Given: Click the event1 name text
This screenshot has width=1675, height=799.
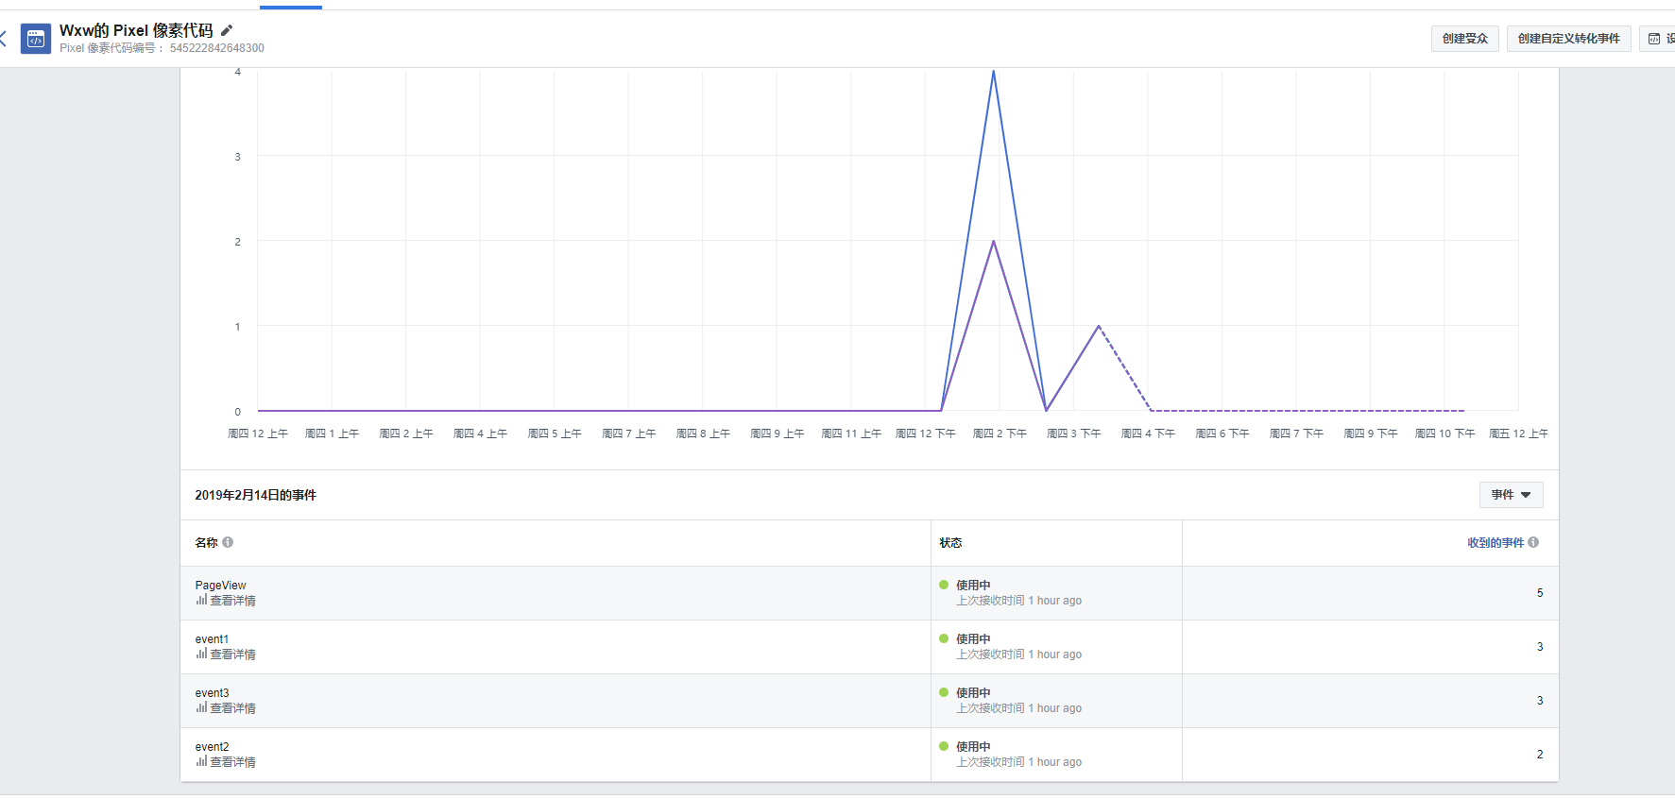Looking at the screenshot, I should (212, 639).
